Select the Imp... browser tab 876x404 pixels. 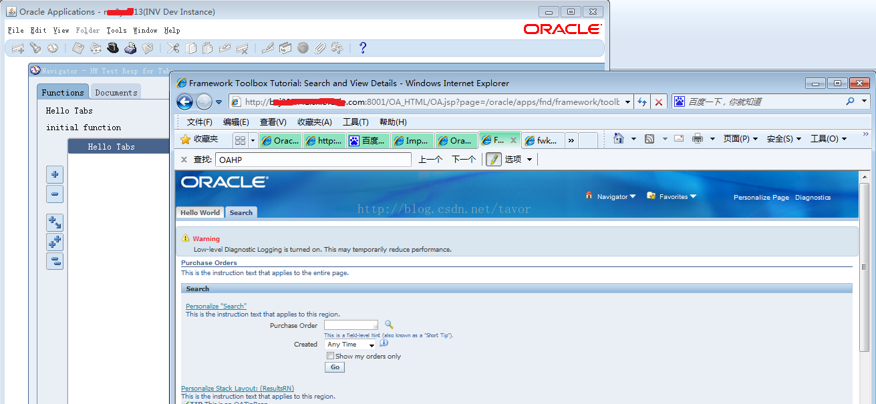(412, 140)
